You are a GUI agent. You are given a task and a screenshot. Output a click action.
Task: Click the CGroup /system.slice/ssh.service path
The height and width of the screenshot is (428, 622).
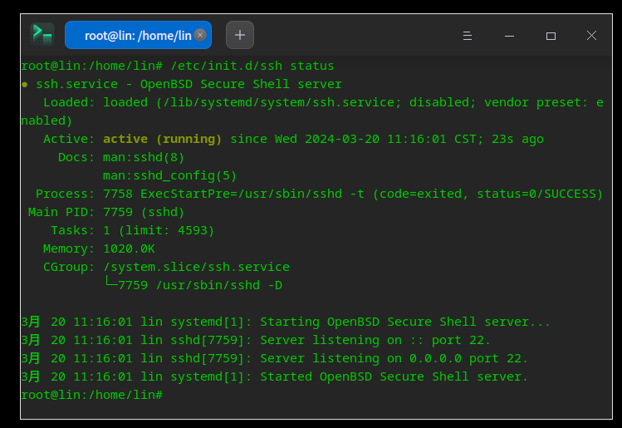click(x=196, y=267)
